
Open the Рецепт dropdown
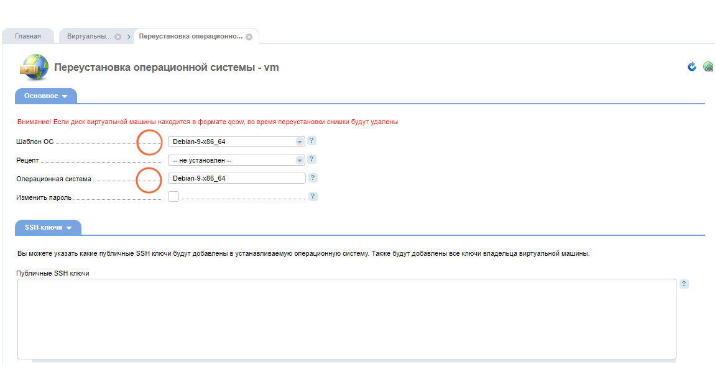point(236,160)
